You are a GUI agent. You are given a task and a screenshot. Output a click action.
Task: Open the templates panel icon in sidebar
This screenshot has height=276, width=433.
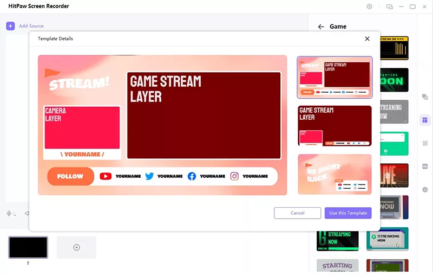pos(425,120)
